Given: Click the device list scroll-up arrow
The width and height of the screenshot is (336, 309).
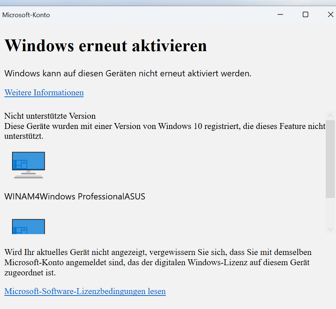Looking at the screenshot, I should (x=330, y=115).
